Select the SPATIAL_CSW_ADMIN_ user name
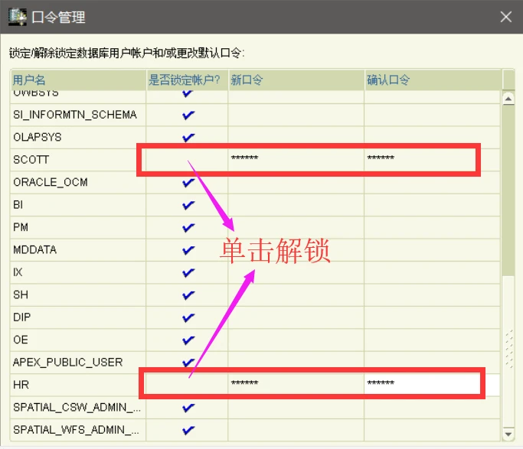The width and height of the screenshot is (523, 449). click(x=77, y=408)
